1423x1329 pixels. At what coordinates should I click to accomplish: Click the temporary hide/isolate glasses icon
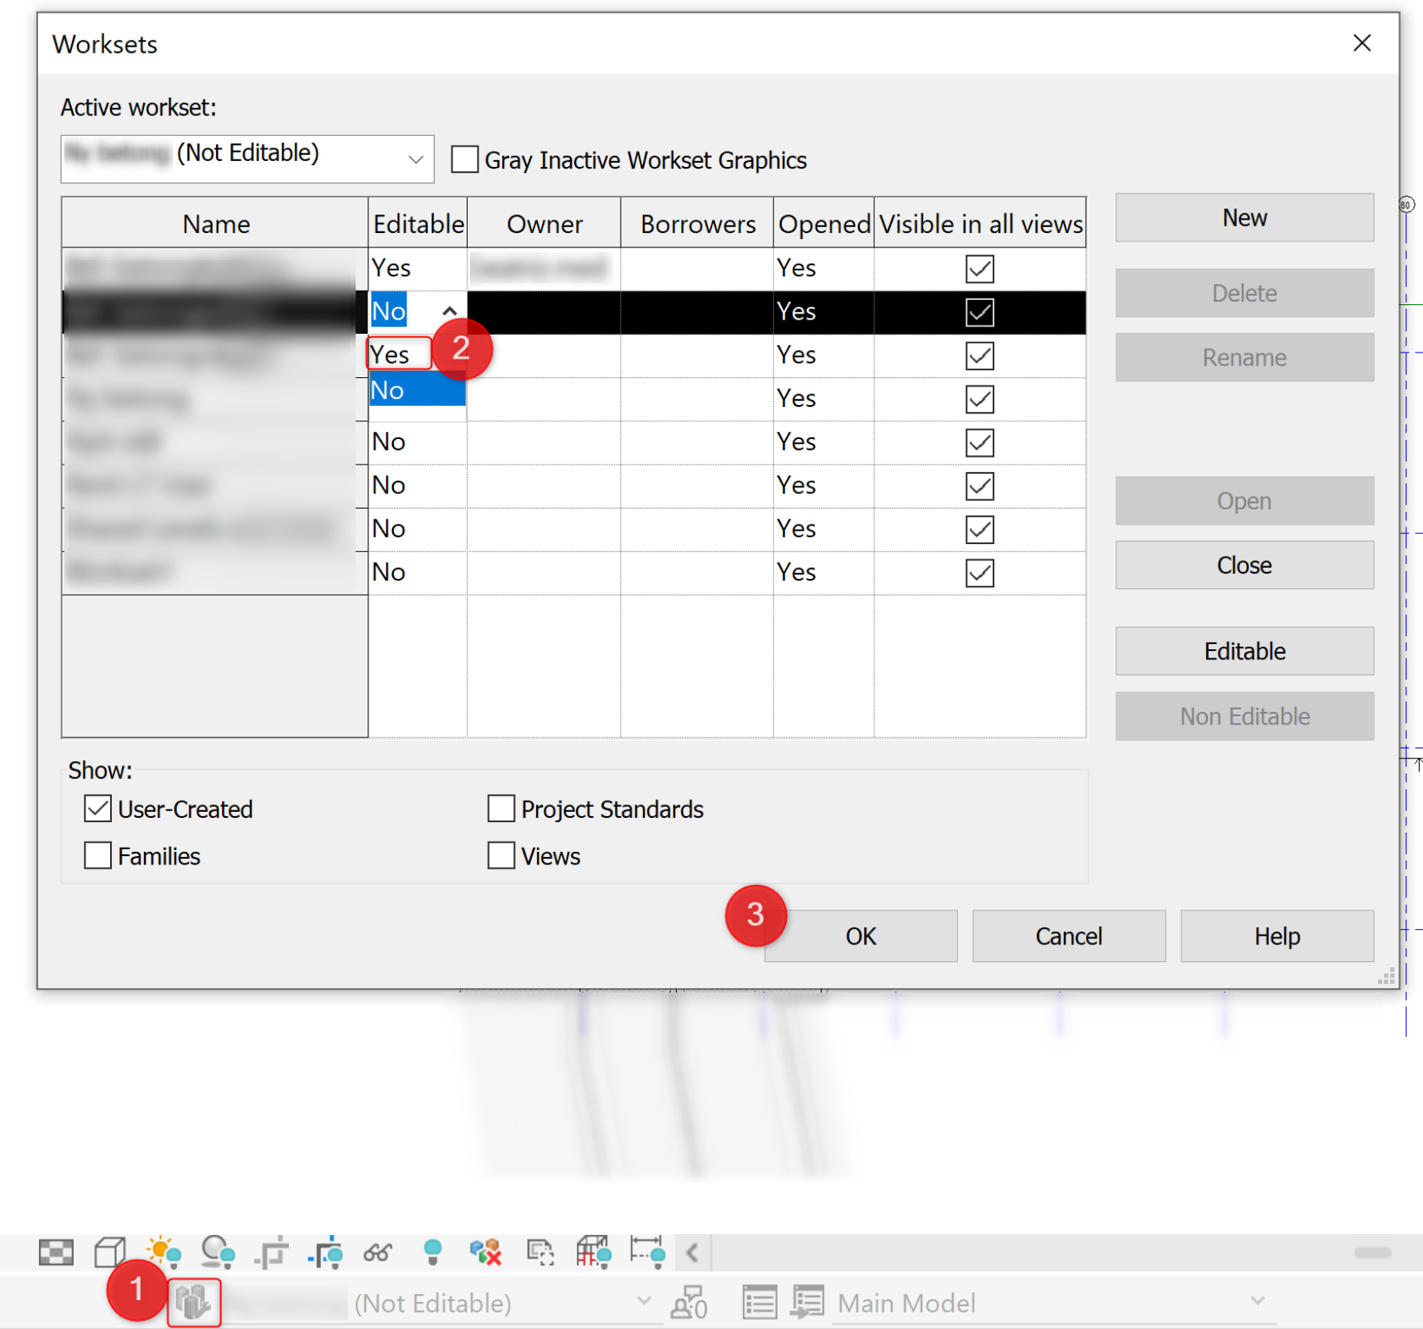[x=376, y=1252]
